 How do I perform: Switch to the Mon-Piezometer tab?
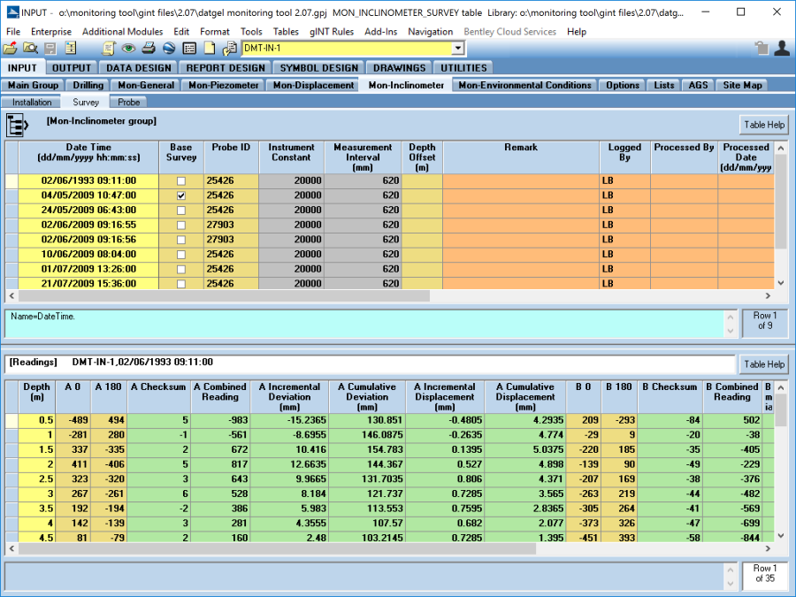[x=224, y=86]
